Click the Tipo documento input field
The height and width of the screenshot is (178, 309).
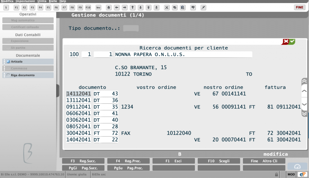(131, 28)
